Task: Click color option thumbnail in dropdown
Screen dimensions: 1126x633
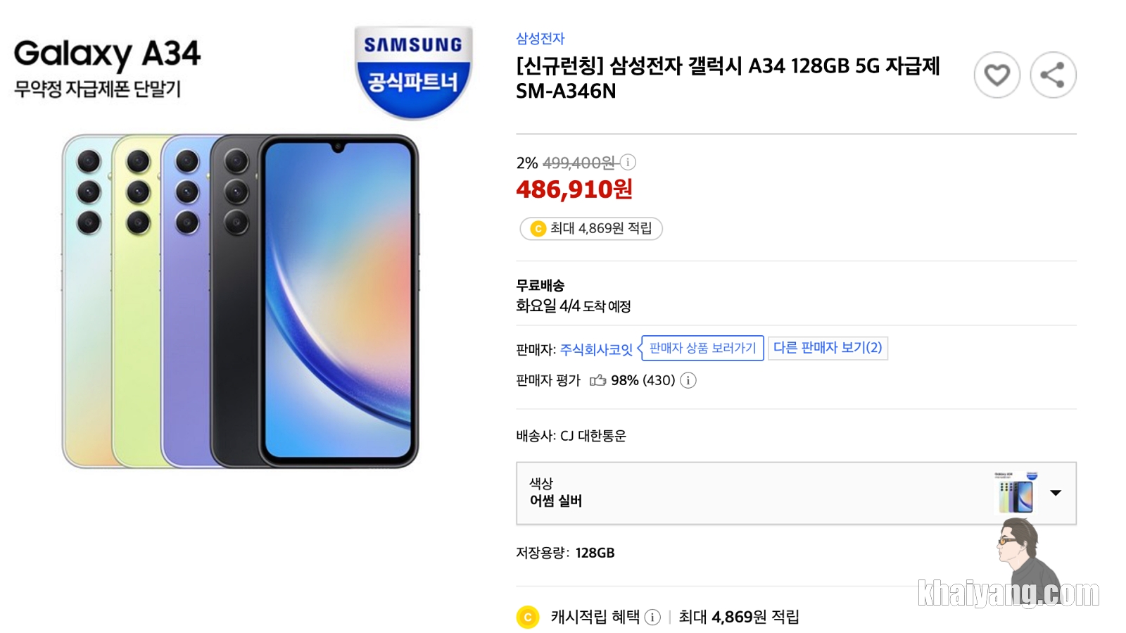Action: click(x=1016, y=493)
